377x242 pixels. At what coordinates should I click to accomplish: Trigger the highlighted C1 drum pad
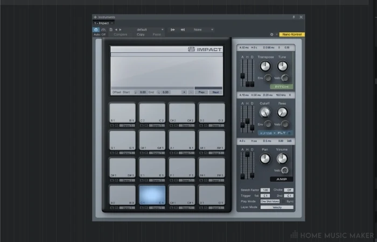click(x=152, y=195)
